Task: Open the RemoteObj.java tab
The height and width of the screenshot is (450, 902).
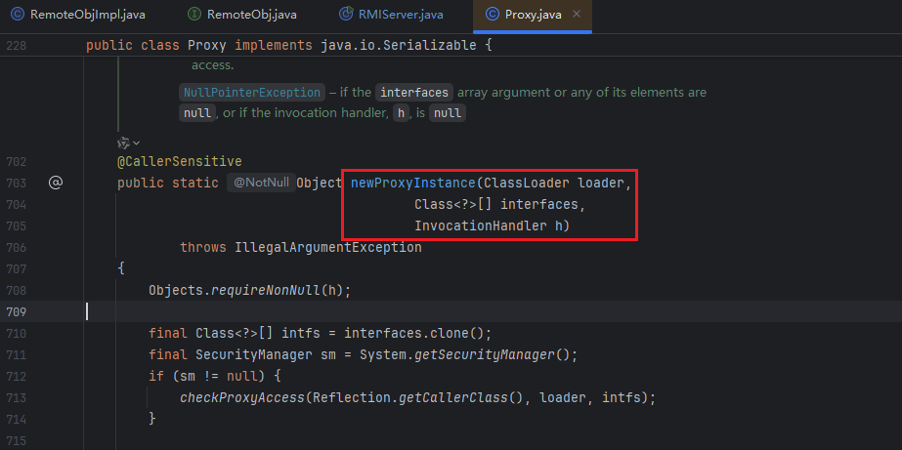Action: coord(253,15)
